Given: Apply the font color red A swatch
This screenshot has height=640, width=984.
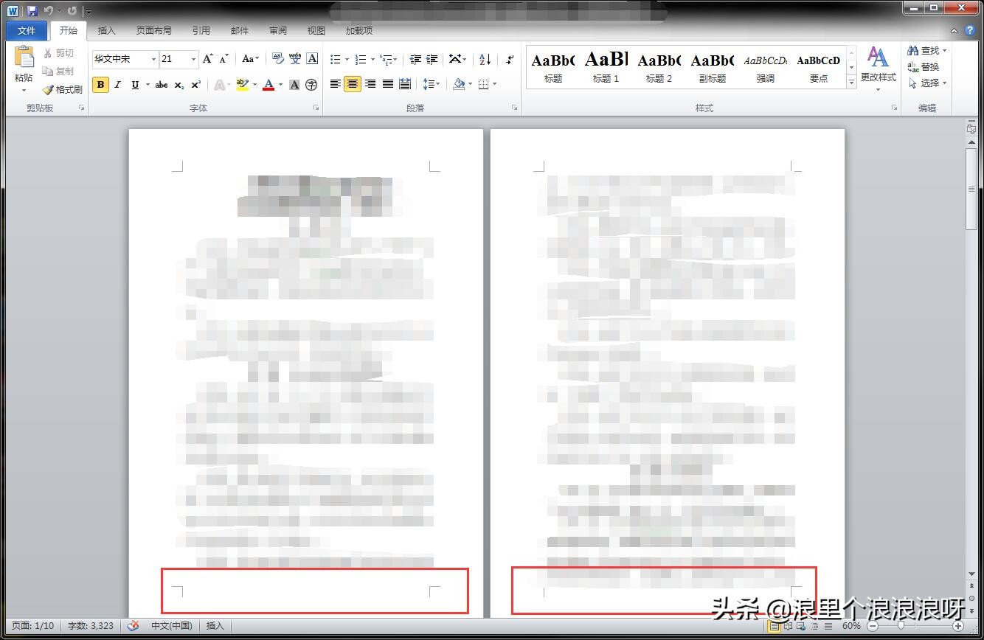Looking at the screenshot, I should click(268, 85).
